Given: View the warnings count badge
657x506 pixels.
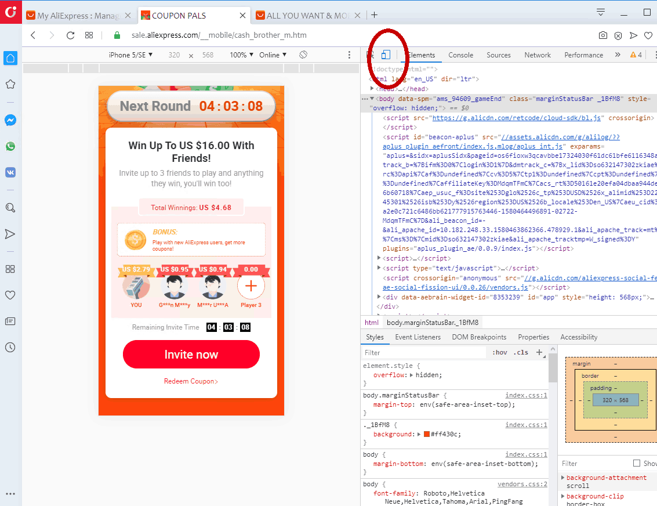Looking at the screenshot, I should (x=636, y=55).
